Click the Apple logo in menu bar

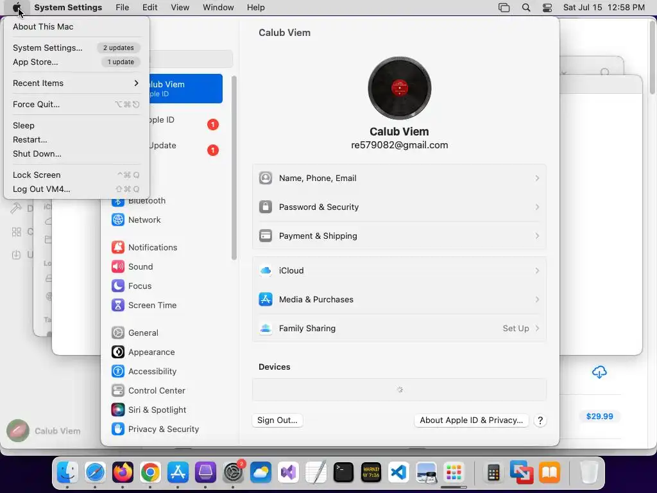[17, 8]
